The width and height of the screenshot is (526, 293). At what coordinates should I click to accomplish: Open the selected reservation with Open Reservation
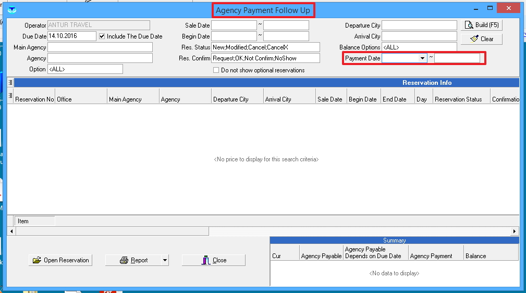coord(60,260)
